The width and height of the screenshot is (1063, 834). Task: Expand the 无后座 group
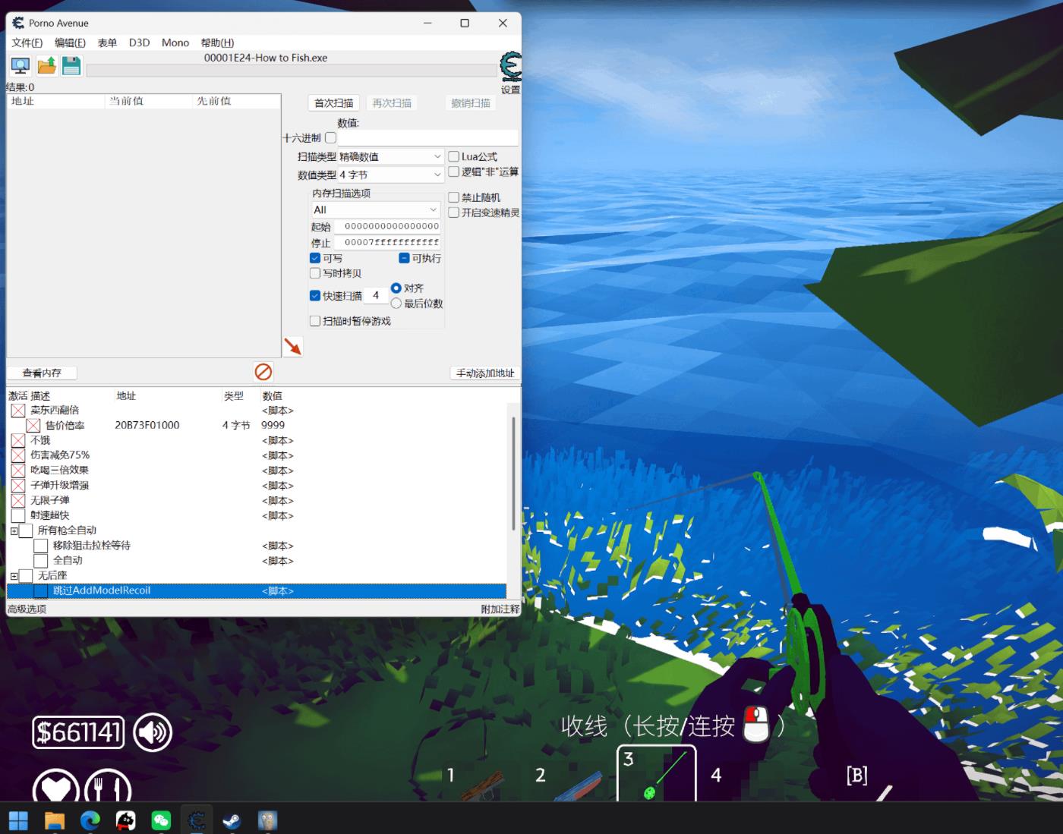pos(14,576)
